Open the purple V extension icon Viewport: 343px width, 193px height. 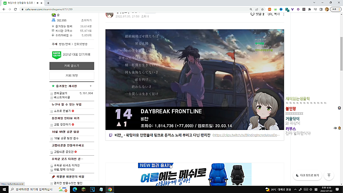pos(292,9)
